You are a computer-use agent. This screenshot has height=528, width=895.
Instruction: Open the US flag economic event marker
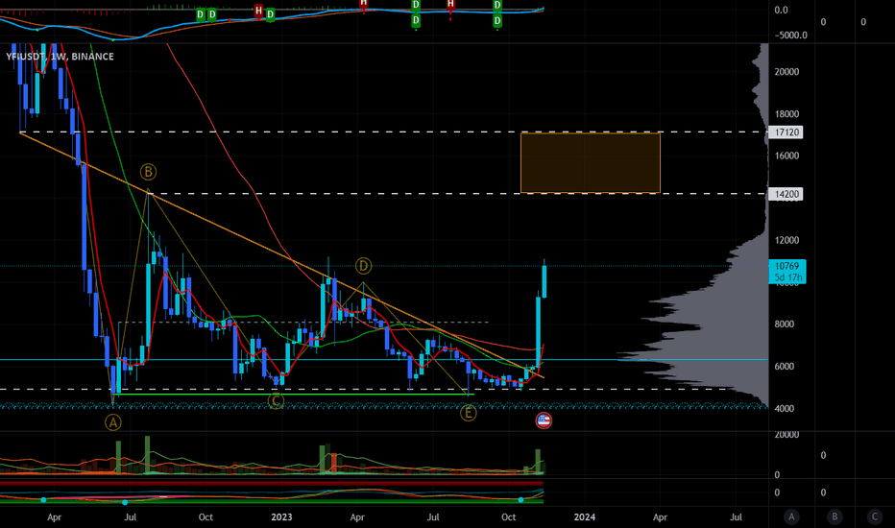544,420
